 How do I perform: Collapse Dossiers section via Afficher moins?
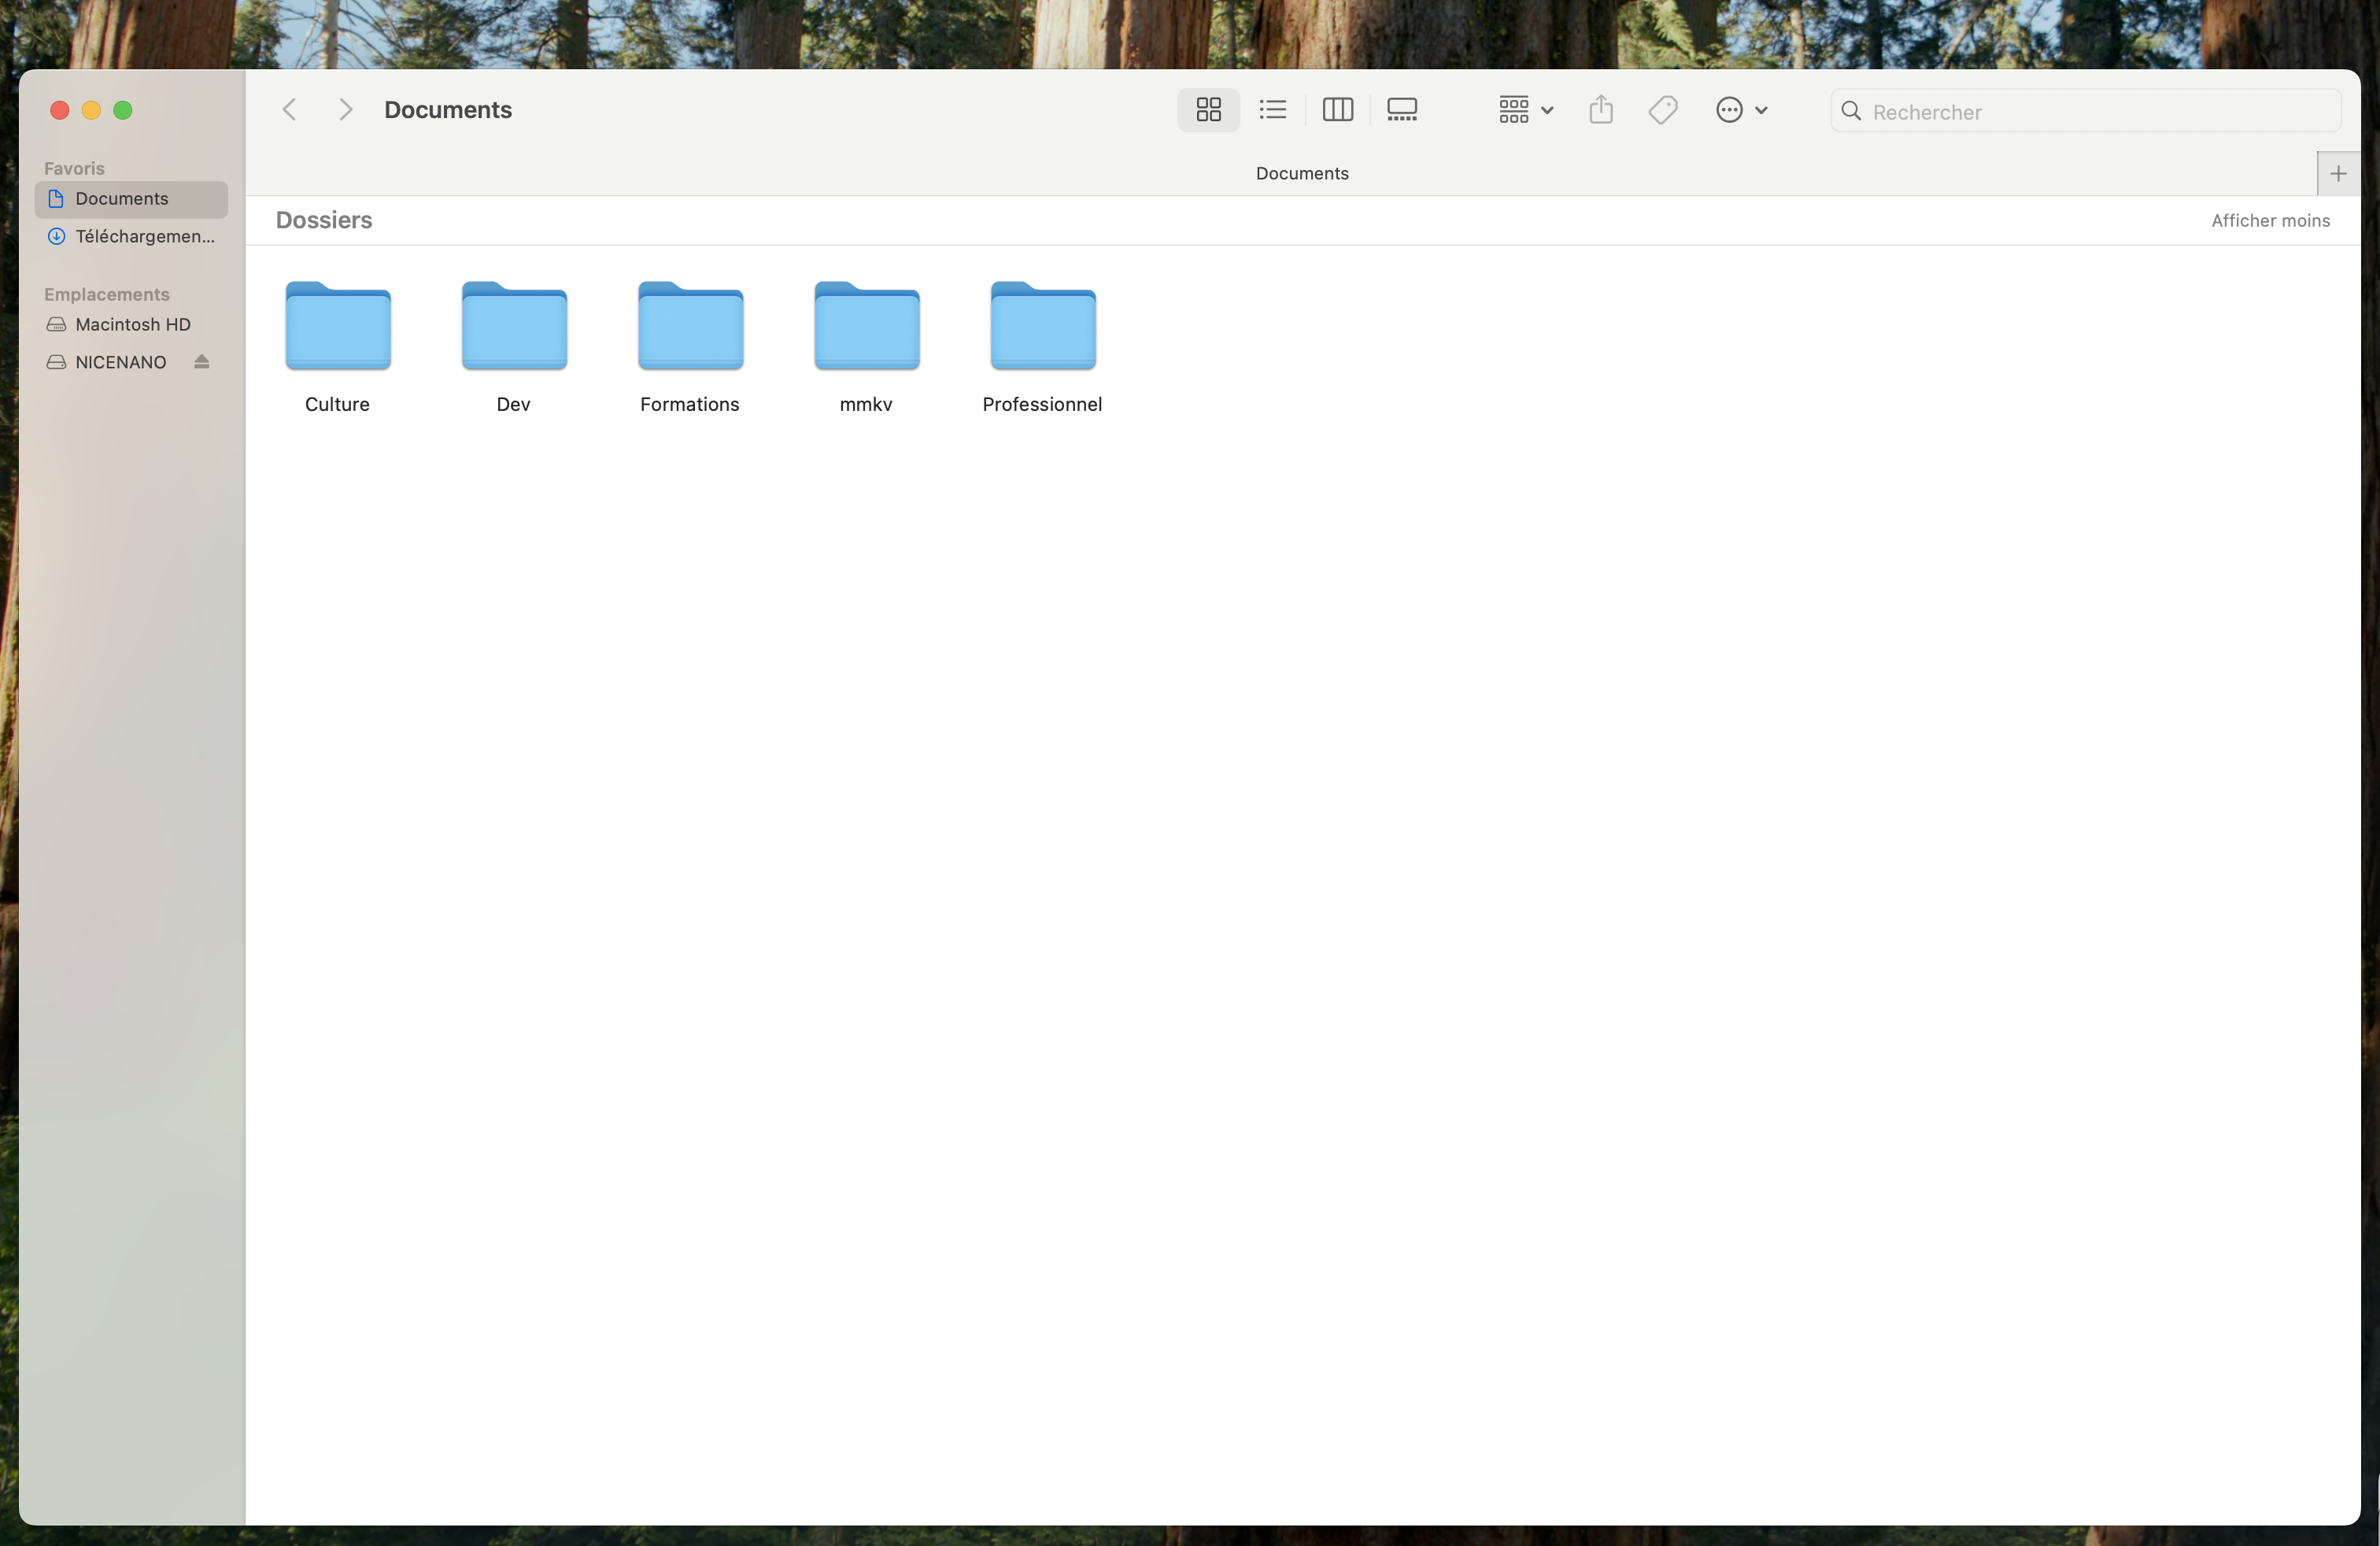click(x=2269, y=221)
